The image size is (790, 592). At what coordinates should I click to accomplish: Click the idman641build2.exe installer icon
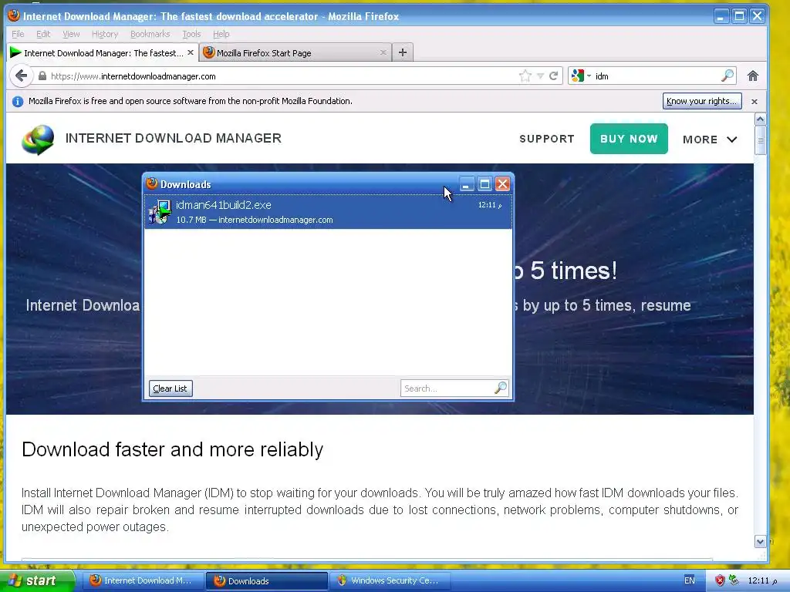[x=160, y=211]
